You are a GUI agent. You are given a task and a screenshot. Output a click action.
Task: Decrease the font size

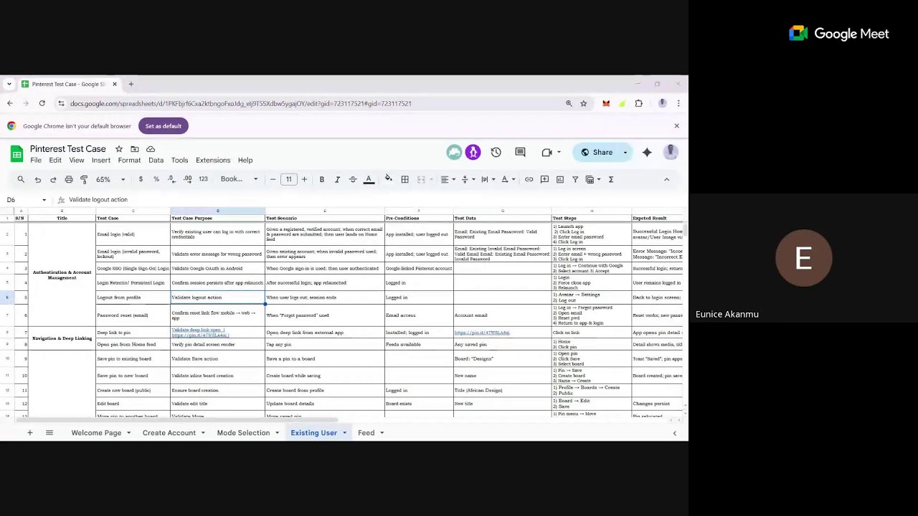coord(273,179)
